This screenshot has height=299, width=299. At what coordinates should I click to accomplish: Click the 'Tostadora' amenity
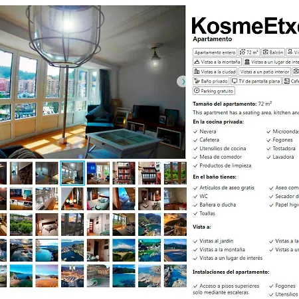(x=284, y=149)
